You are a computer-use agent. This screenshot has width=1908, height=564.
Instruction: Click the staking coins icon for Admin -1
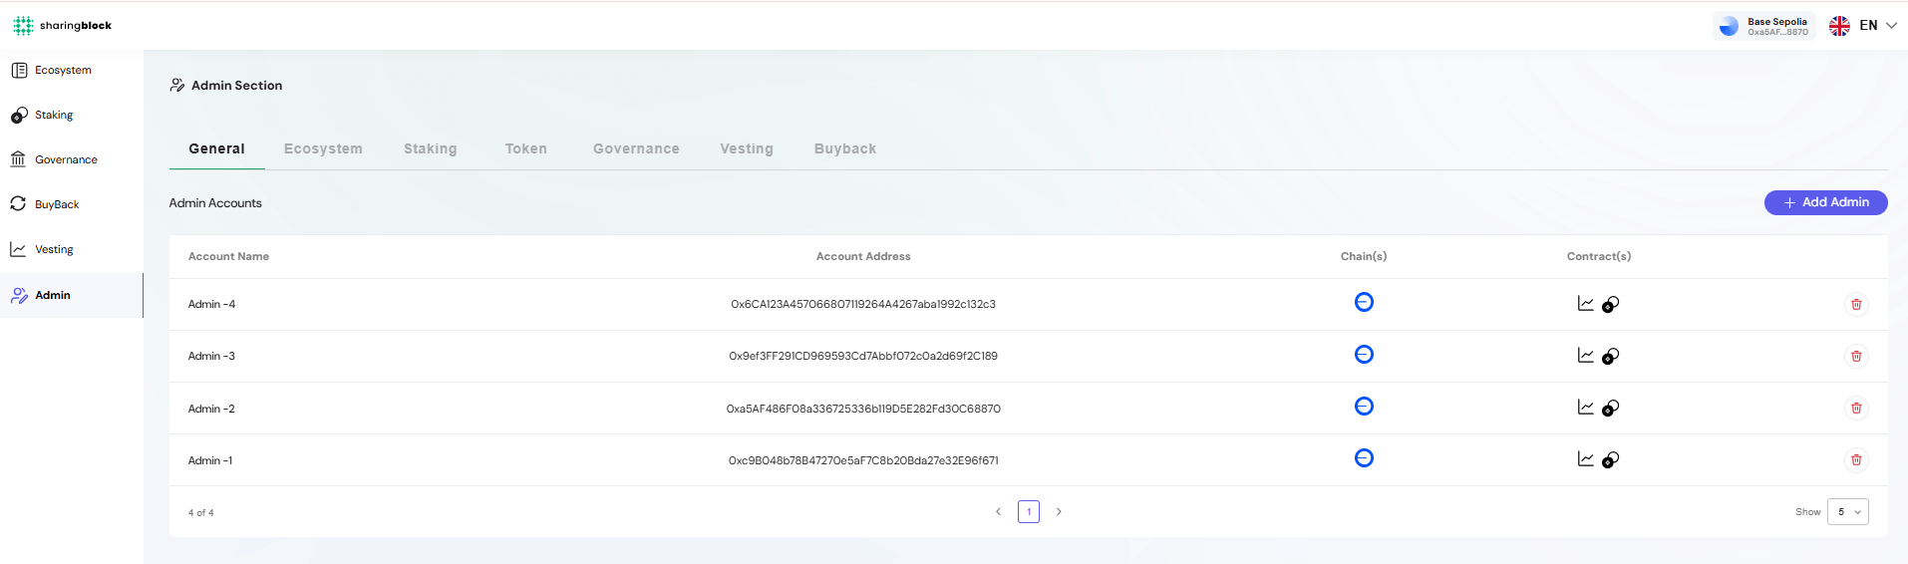[x=1610, y=459]
